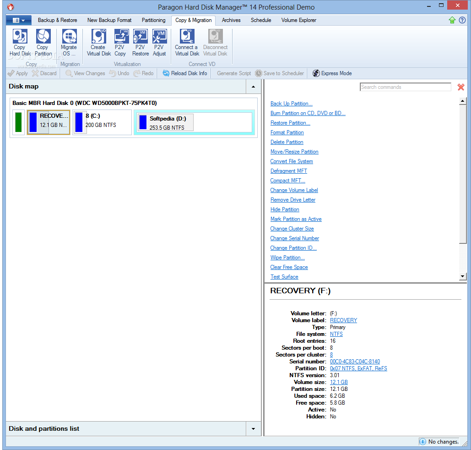Click scroll-down arrow of commands list
Image resolution: width=471 pixels, height=450 pixels.
(463, 276)
